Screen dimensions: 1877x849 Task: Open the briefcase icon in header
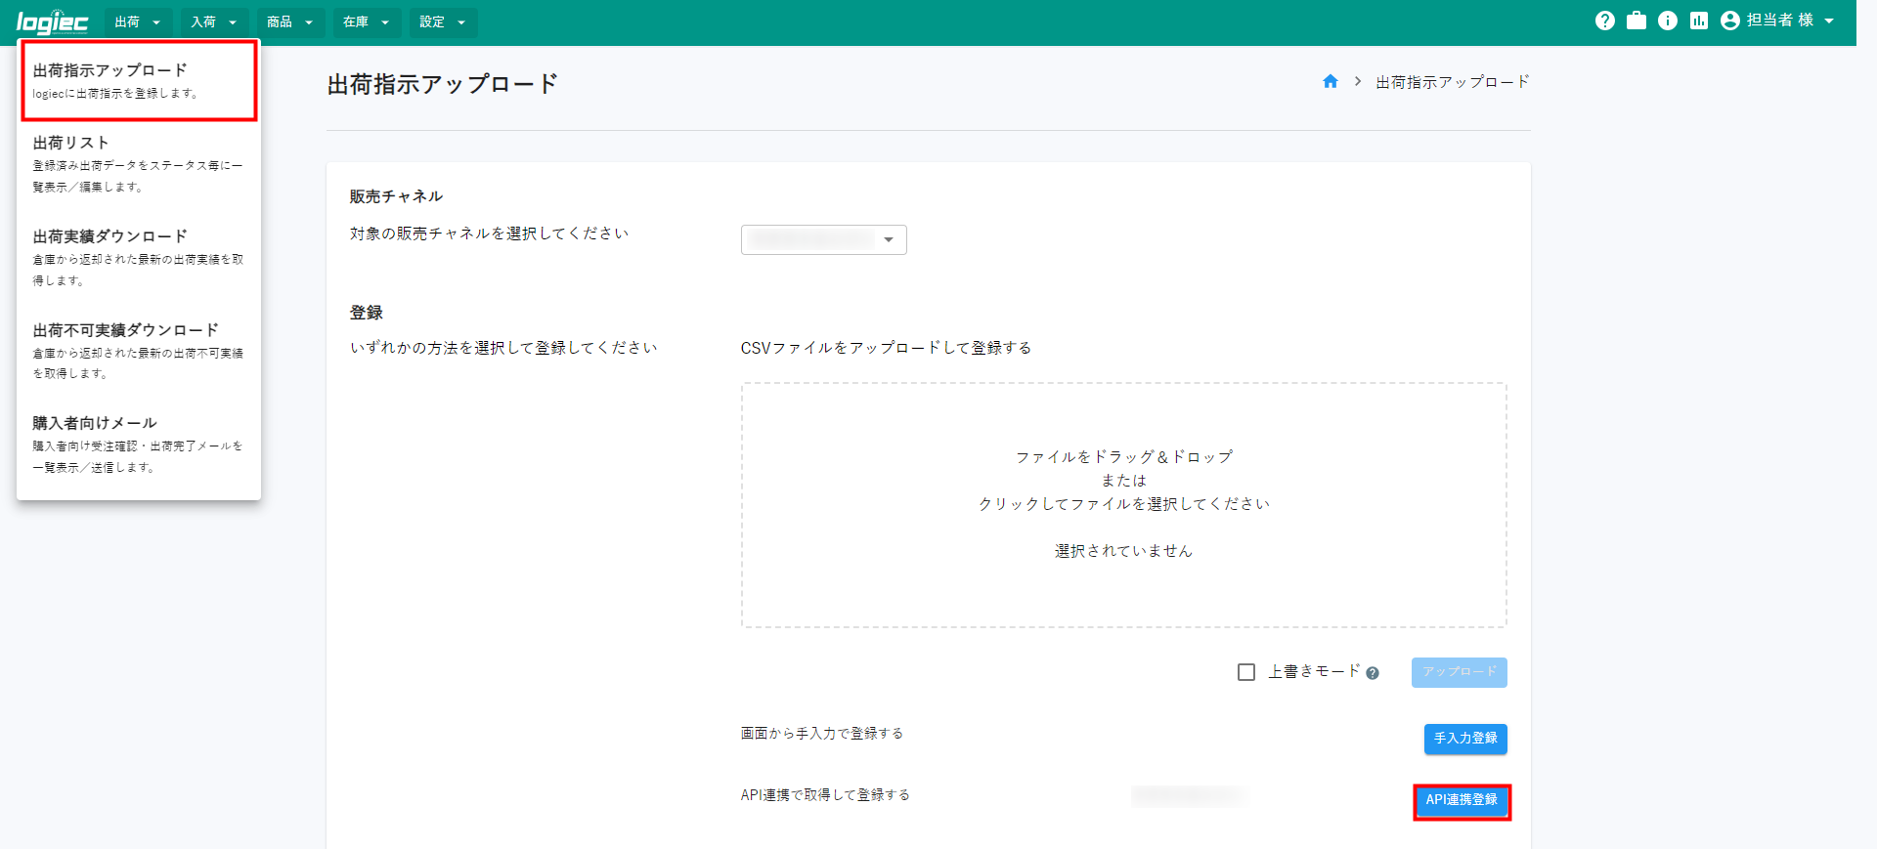(x=1636, y=21)
